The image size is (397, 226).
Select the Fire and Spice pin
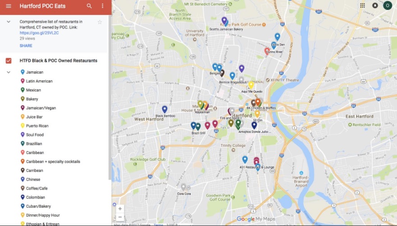(x=230, y=112)
